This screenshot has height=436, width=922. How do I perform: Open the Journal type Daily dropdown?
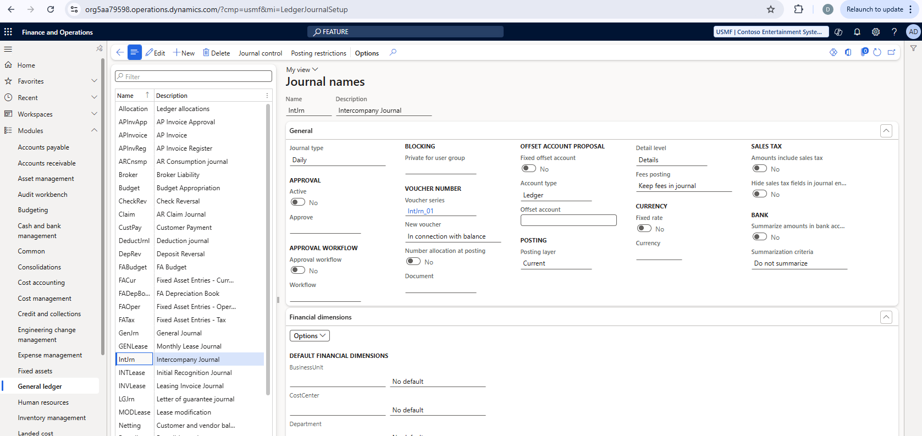[x=338, y=160]
